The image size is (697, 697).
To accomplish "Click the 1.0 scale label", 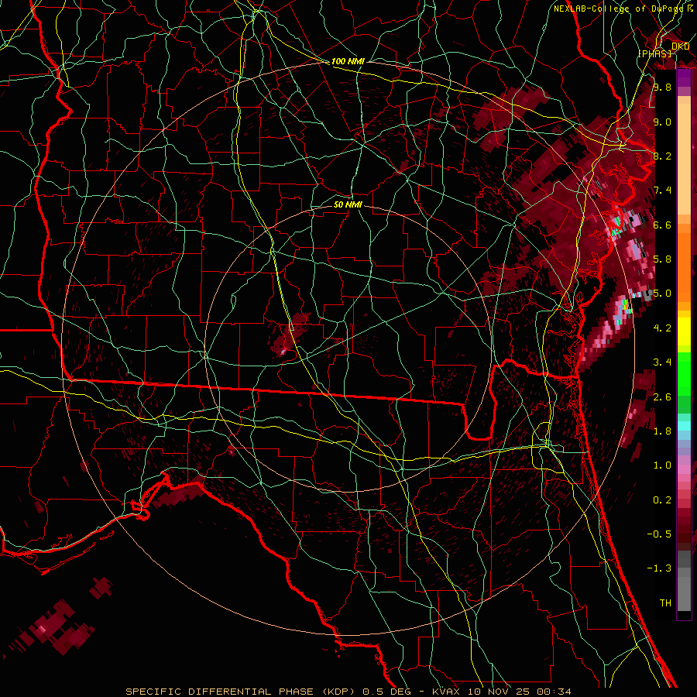I will (x=662, y=465).
